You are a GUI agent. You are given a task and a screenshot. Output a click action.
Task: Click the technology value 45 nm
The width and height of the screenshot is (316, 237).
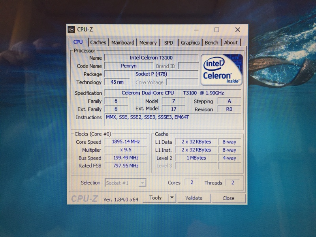(x=117, y=82)
